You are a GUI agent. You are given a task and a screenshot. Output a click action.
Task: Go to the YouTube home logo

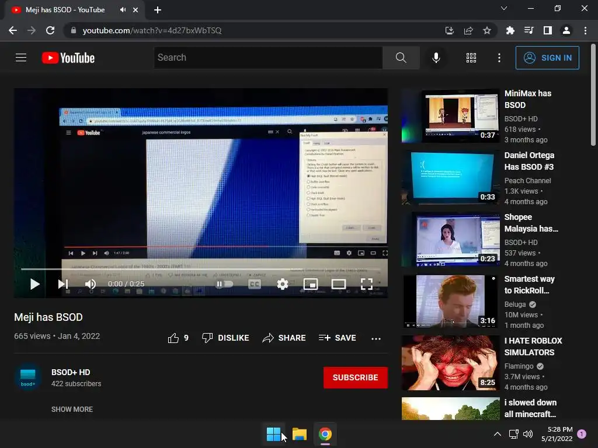[x=68, y=58]
